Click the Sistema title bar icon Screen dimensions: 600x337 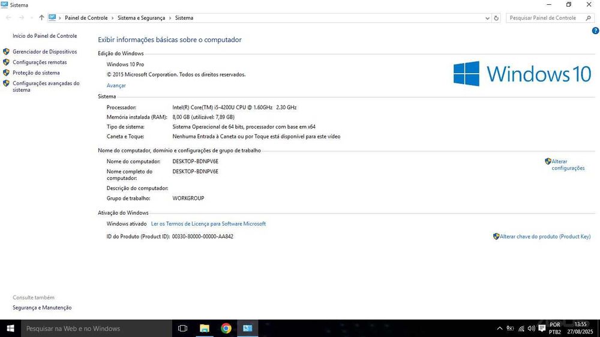click(x=4, y=5)
